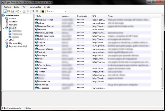
Task: Select the ArgentinaWarez entry title
Action: [45, 49]
